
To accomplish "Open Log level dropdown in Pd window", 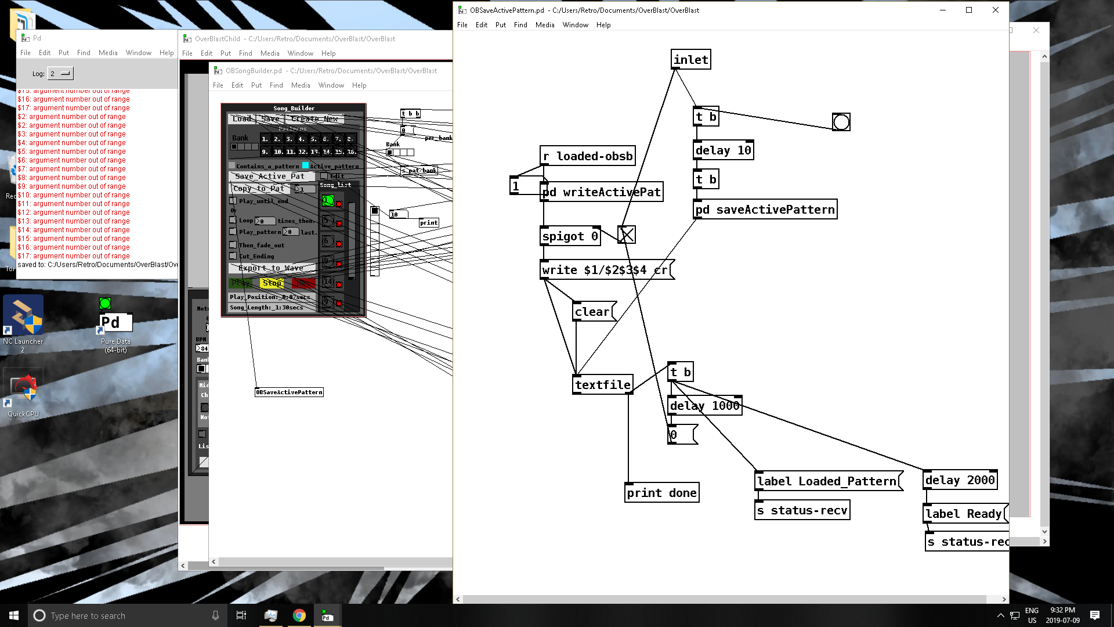I will coord(60,74).
